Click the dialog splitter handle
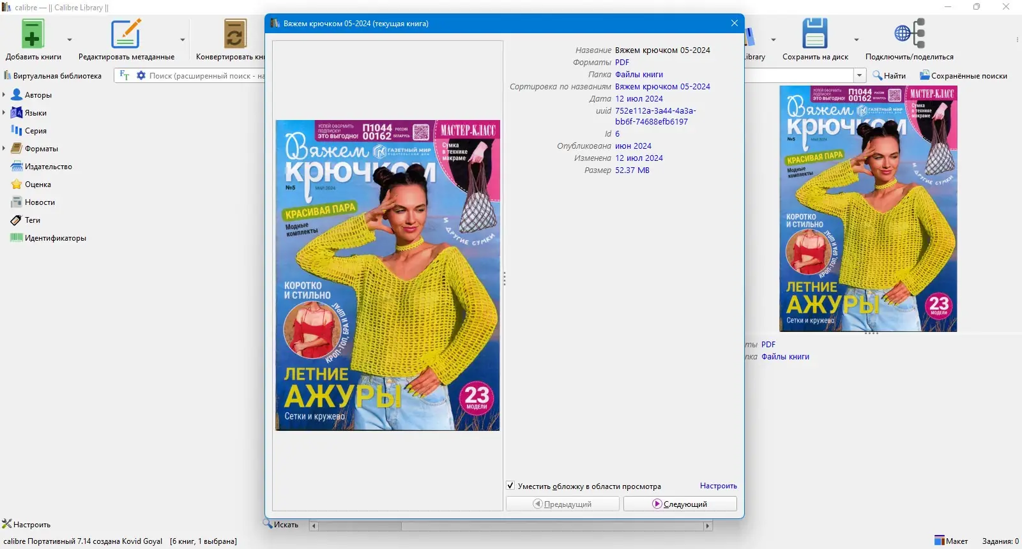The image size is (1022, 549). (505, 279)
